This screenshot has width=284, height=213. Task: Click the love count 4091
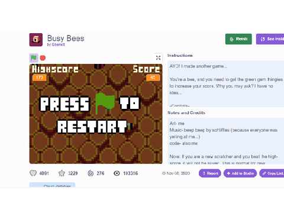tap(44, 173)
